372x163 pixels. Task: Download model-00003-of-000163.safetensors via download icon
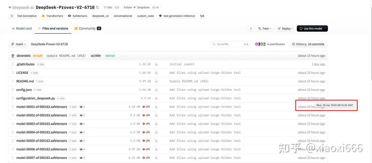click(x=156, y=124)
